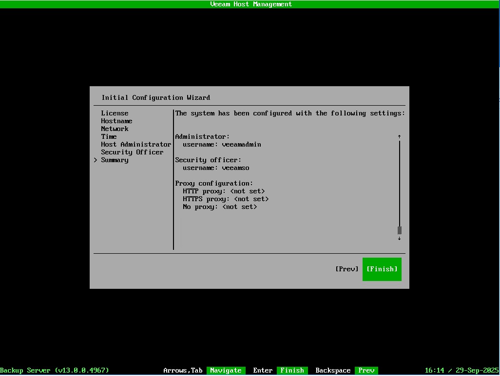Screen dimensions: 500x376
Task: Click the veeamadmin username line
Action: (x=222, y=145)
